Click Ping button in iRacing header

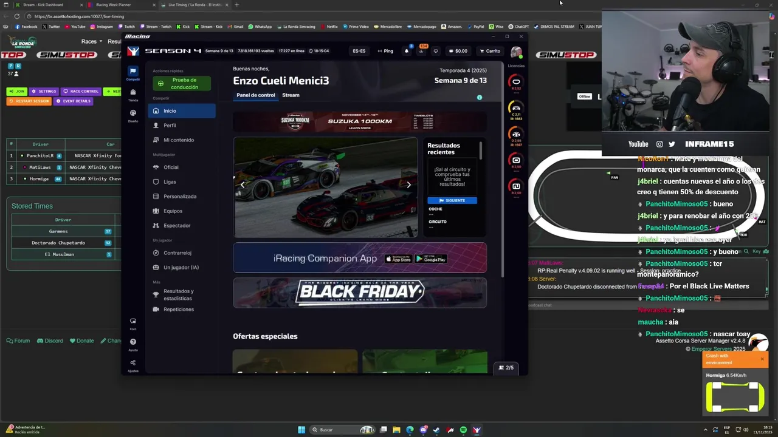pyautogui.click(x=385, y=51)
